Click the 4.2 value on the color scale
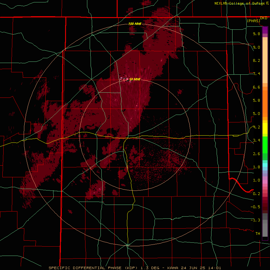Viewport: 270px width, 270px height. [256, 127]
